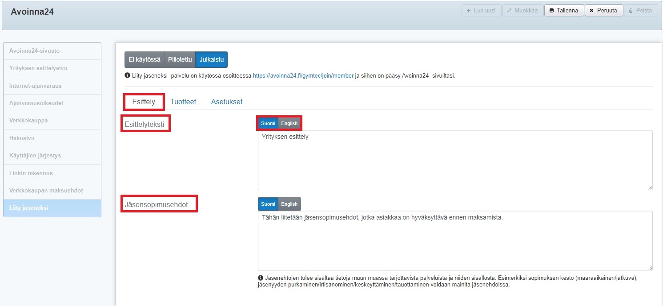
Task: Click the Muokkaa edit button
Action: coord(522,11)
